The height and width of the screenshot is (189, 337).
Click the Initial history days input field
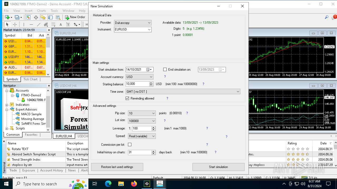point(140,152)
